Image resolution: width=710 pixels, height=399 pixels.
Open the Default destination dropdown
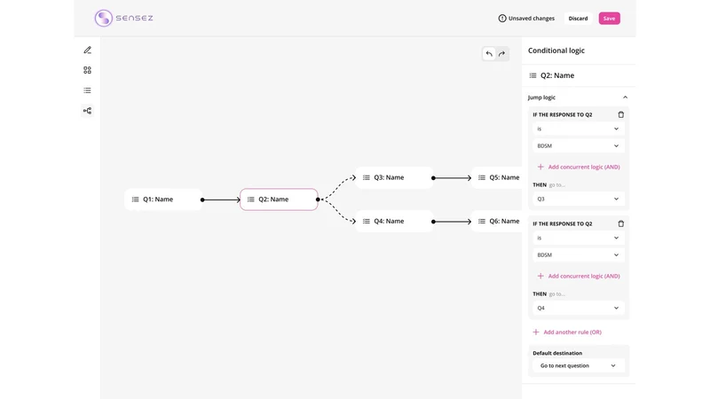(x=579, y=365)
